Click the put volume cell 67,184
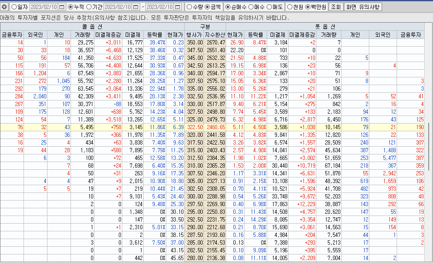 click(329, 165)
